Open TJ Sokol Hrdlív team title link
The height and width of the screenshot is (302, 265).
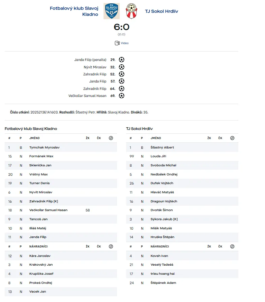pos(161,11)
